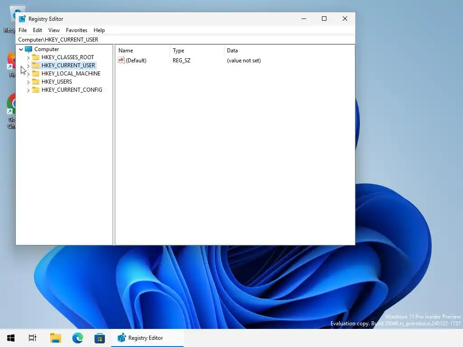Image resolution: width=463 pixels, height=347 pixels.
Task: Sort by the Data column header
Action: click(289, 51)
